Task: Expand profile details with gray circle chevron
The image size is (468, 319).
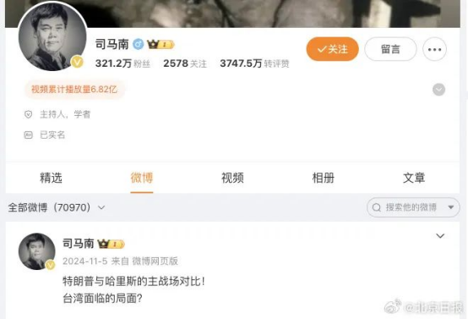Action: [x=438, y=90]
